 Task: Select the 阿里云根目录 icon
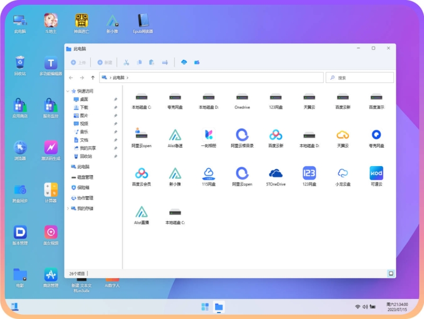point(242,138)
